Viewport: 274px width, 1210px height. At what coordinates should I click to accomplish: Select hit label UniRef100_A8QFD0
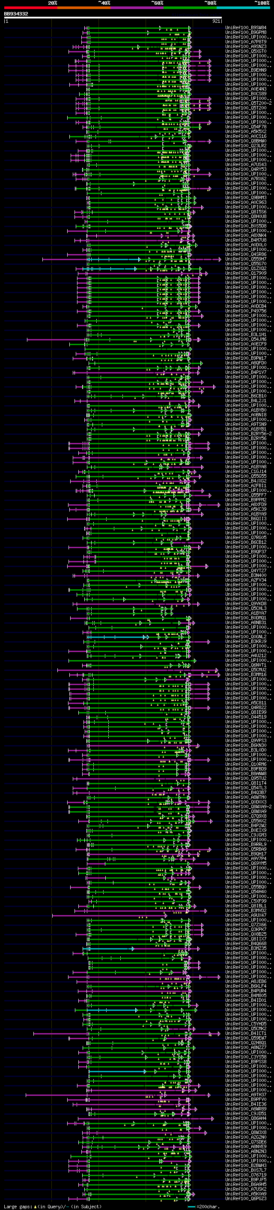pos(246,363)
